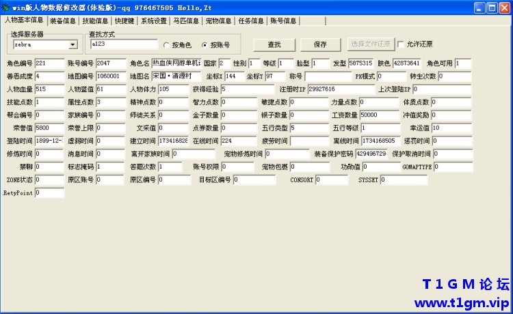Click the 人物血量 input field
The height and width of the screenshot is (314, 513).
pos(50,89)
